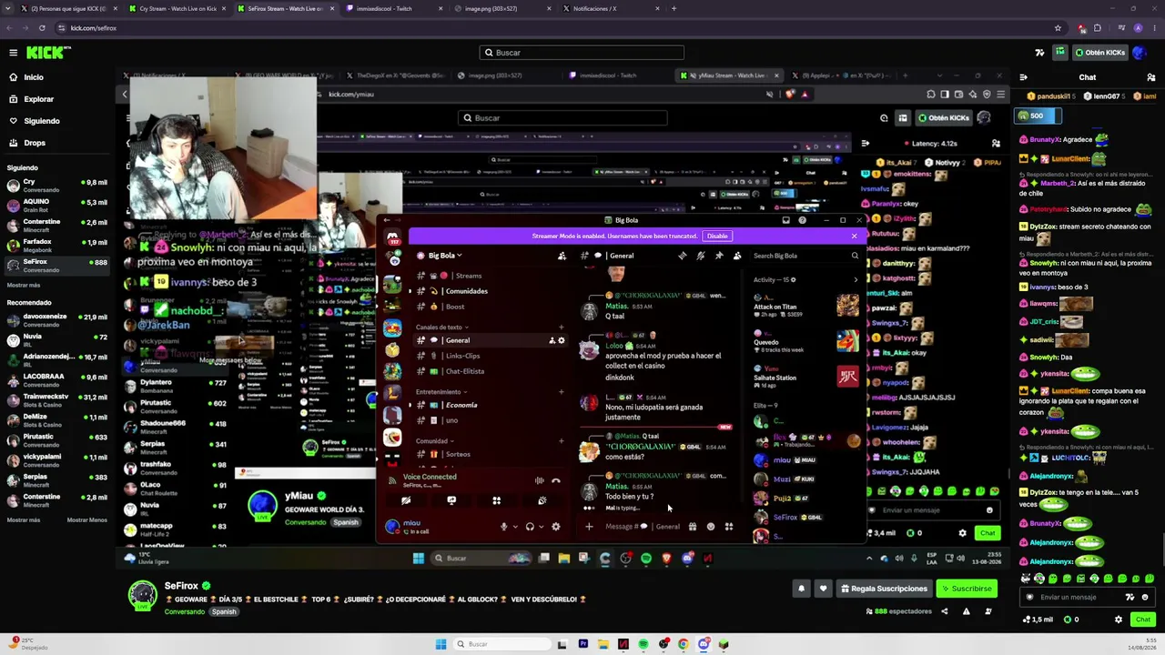Reload the Kick page

click(42, 28)
